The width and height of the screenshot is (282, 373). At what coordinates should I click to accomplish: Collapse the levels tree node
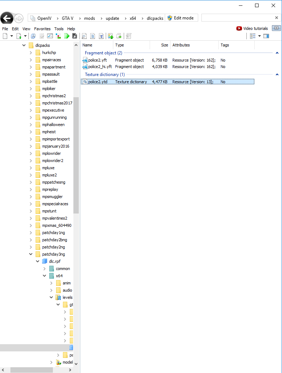pos(51,297)
